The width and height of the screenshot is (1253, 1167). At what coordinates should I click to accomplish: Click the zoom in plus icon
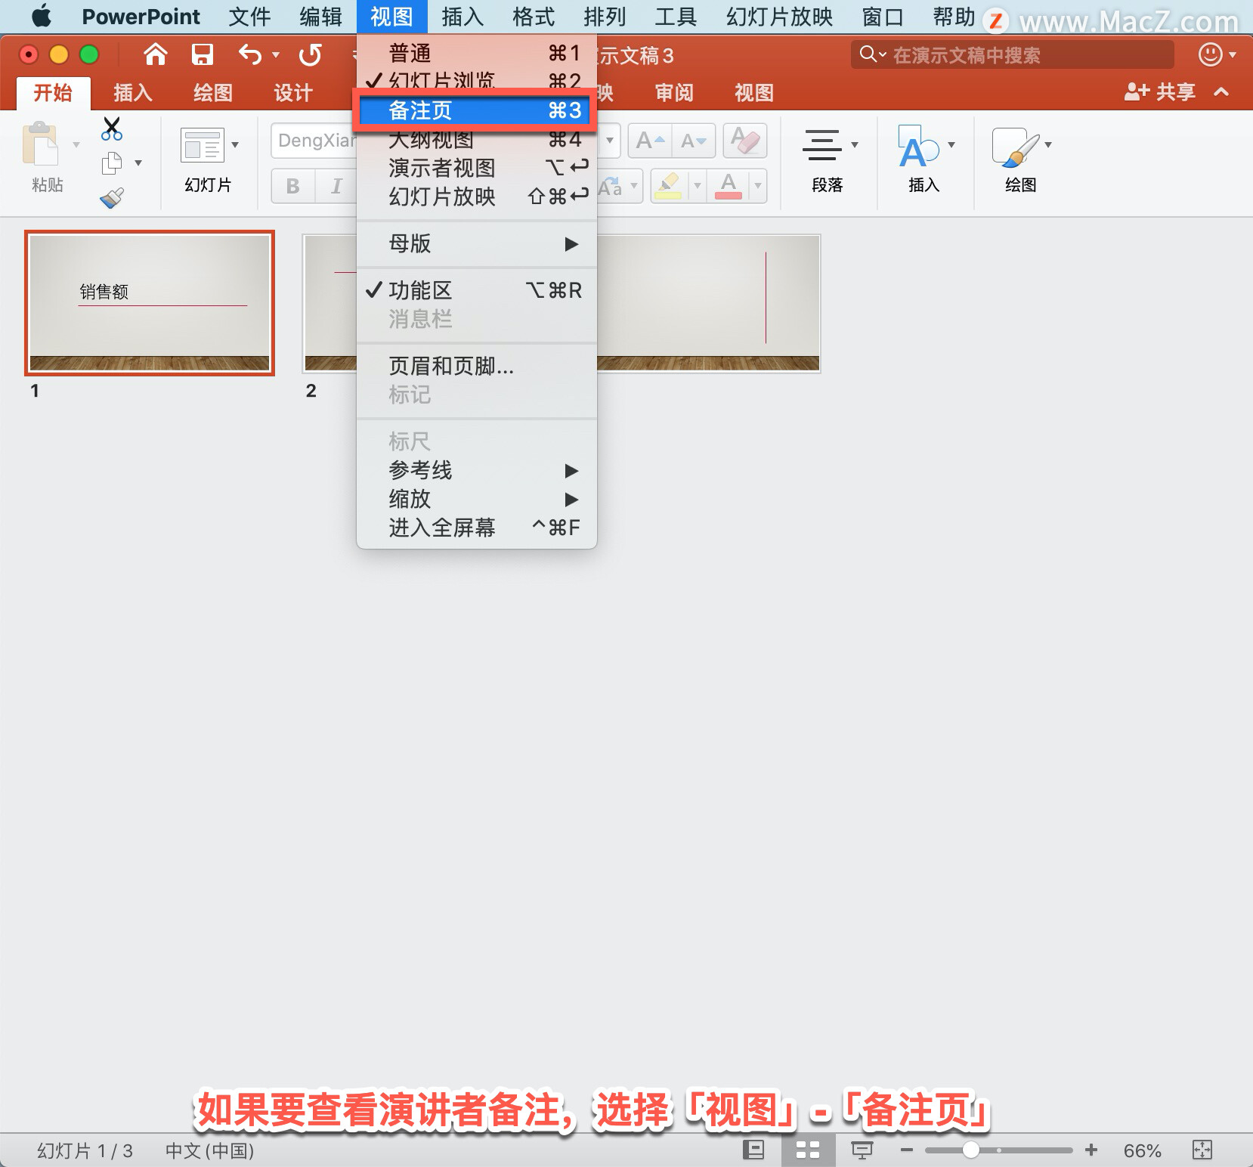tap(1091, 1150)
